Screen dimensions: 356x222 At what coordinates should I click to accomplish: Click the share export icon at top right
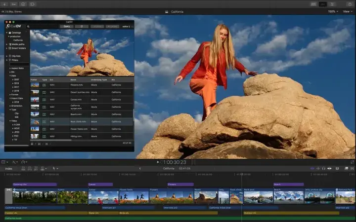pyautogui.click(x=349, y=4)
